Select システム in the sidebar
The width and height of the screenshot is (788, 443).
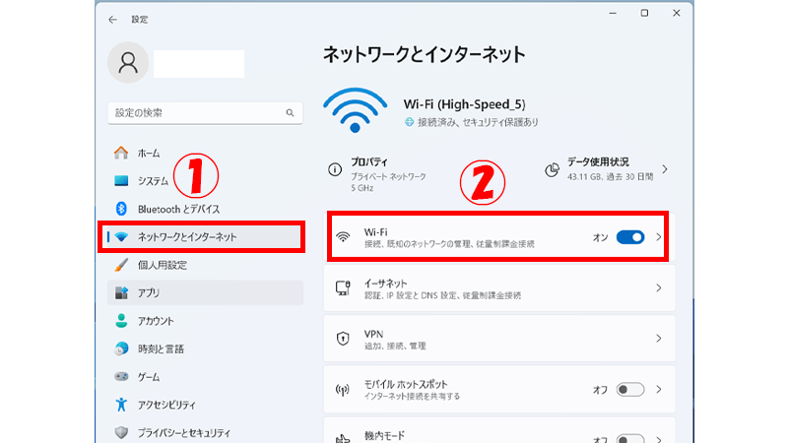(205, 181)
